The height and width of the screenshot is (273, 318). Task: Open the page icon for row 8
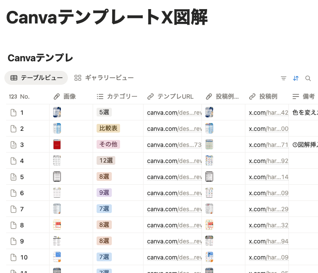[x=13, y=225]
